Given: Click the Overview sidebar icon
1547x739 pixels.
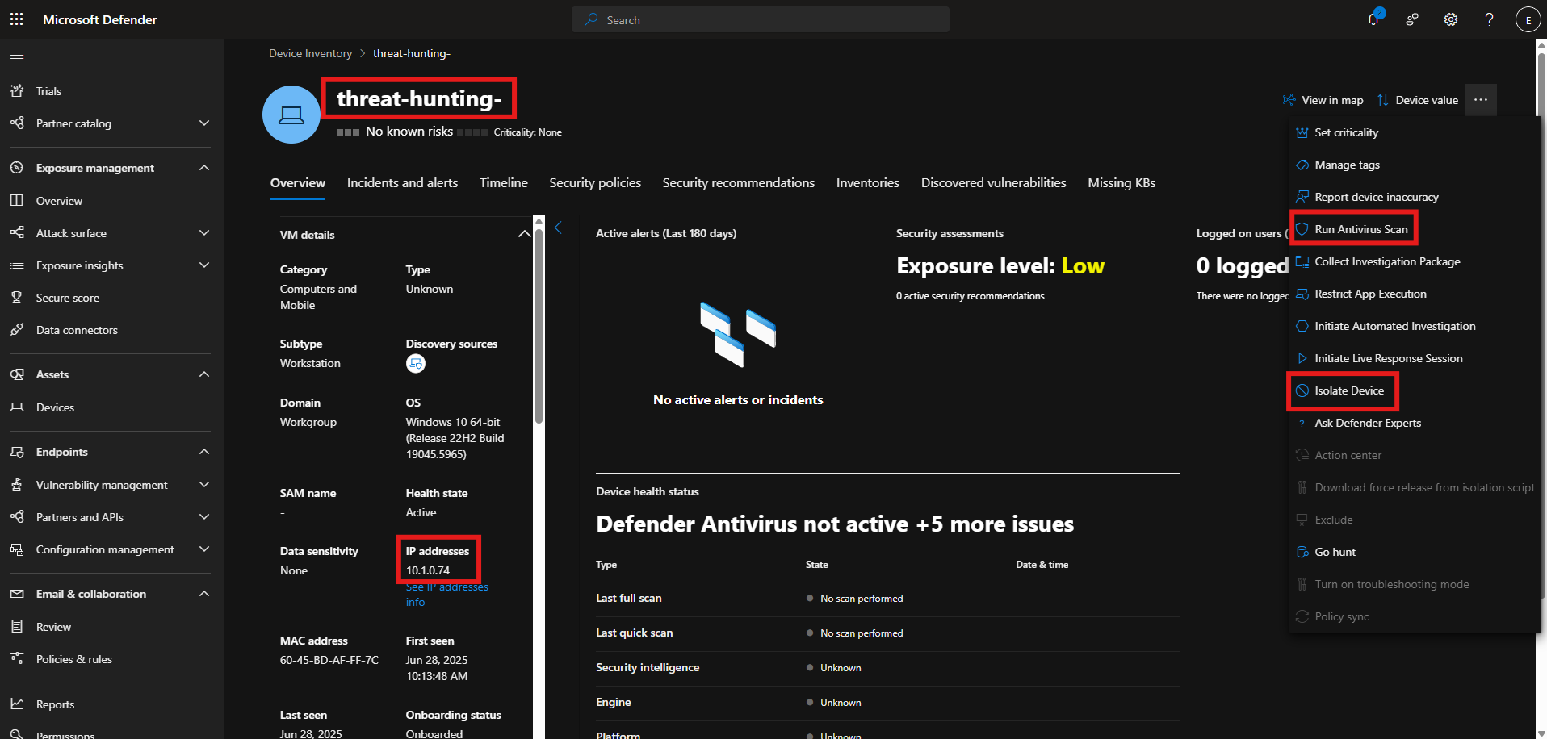Looking at the screenshot, I should click(x=17, y=201).
